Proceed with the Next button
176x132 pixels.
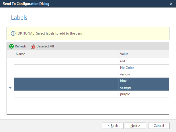pyautogui.click(x=135, y=126)
